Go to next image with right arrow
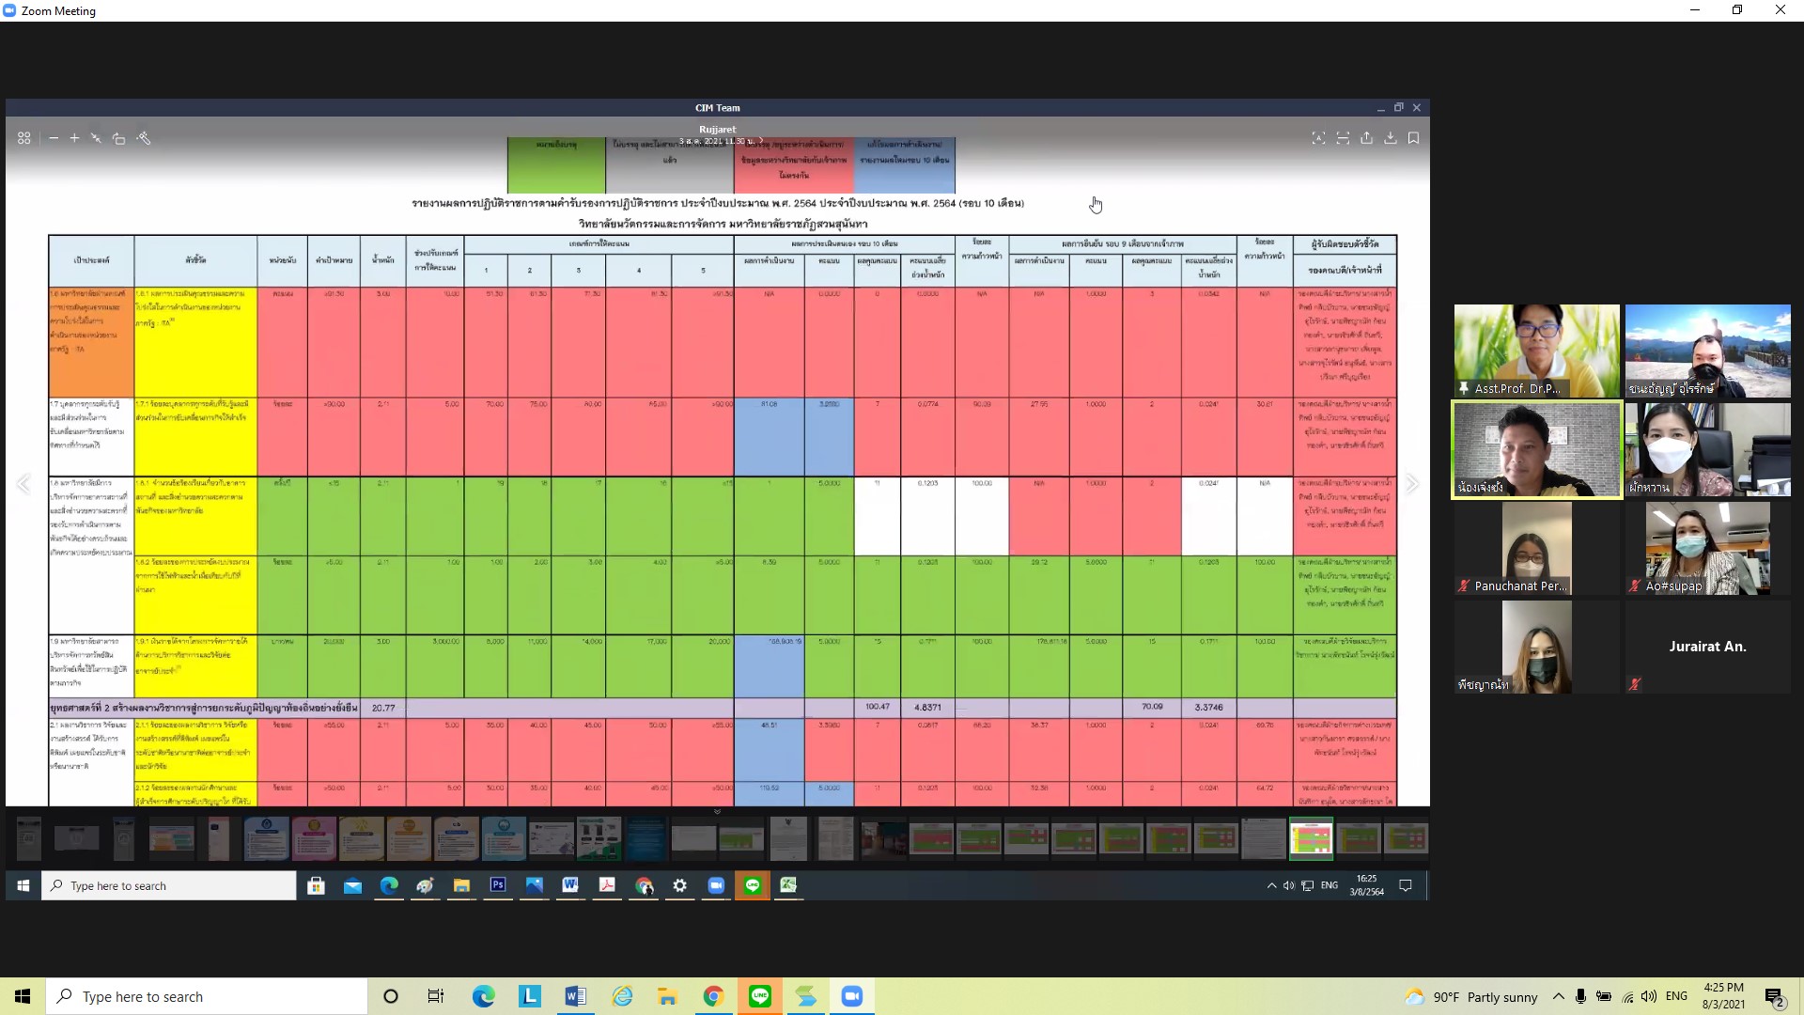The height and width of the screenshot is (1015, 1804). pyautogui.click(x=1411, y=484)
